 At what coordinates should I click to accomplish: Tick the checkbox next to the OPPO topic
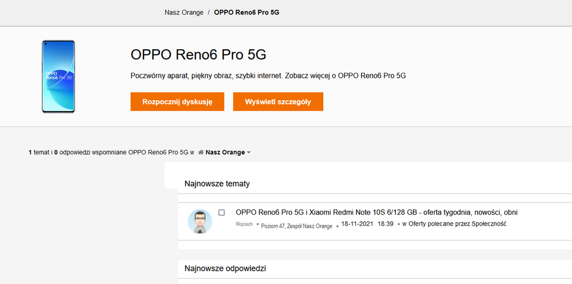click(222, 212)
